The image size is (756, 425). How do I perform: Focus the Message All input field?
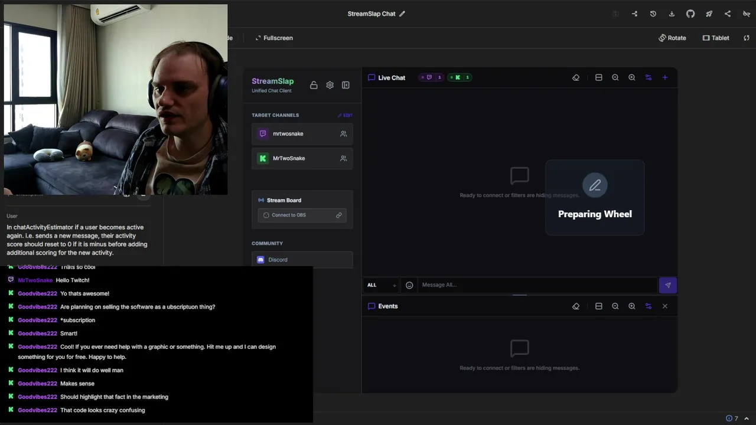click(x=537, y=285)
